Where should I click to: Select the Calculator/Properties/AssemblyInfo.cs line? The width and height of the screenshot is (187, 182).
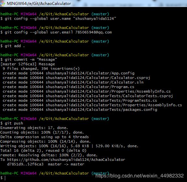point(87,91)
